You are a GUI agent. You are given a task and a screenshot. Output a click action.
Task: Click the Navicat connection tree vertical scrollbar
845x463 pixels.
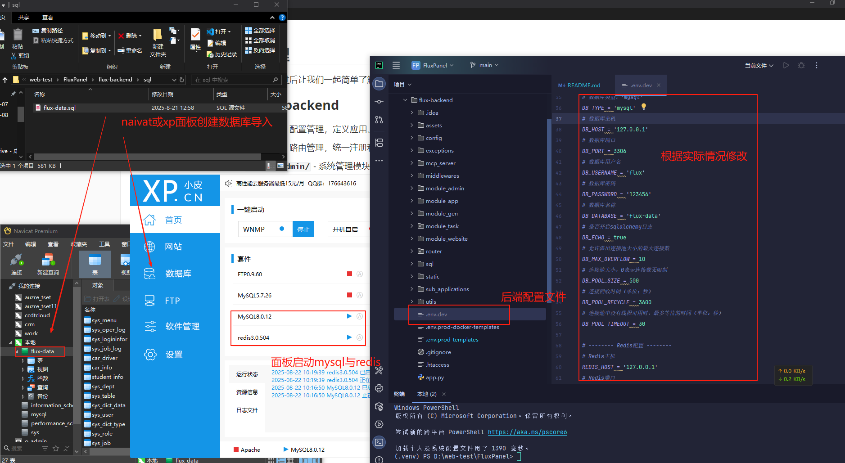(x=77, y=355)
